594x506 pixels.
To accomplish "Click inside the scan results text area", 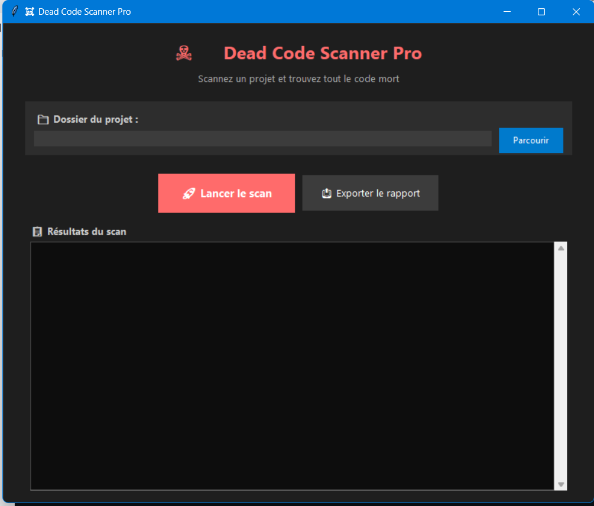I will pyautogui.click(x=292, y=365).
